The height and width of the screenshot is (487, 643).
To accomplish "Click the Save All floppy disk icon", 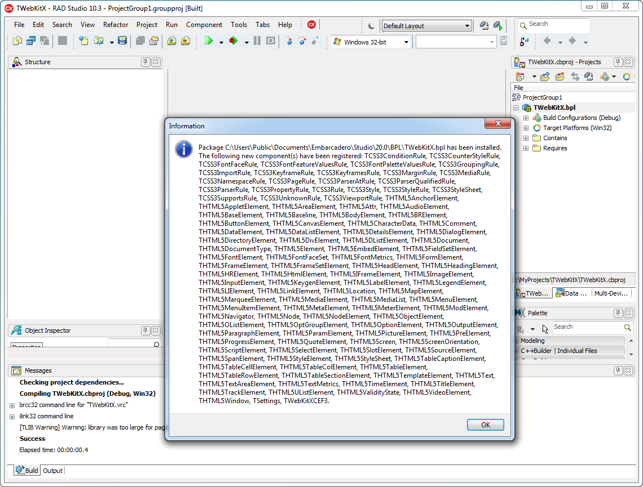I will (122, 41).
